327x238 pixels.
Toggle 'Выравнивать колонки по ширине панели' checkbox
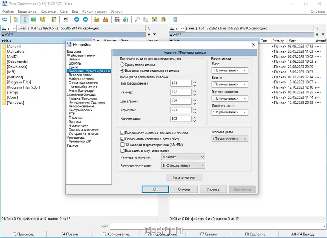122,133
